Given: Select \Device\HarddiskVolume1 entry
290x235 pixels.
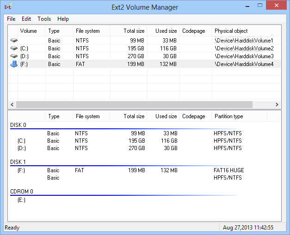Looking at the screenshot, I should (244, 41).
